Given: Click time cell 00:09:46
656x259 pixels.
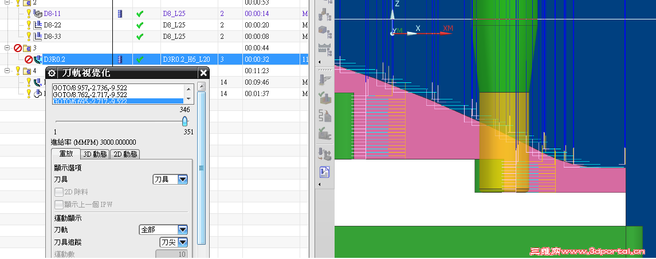Looking at the screenshot, I should (x=257, y=82).
